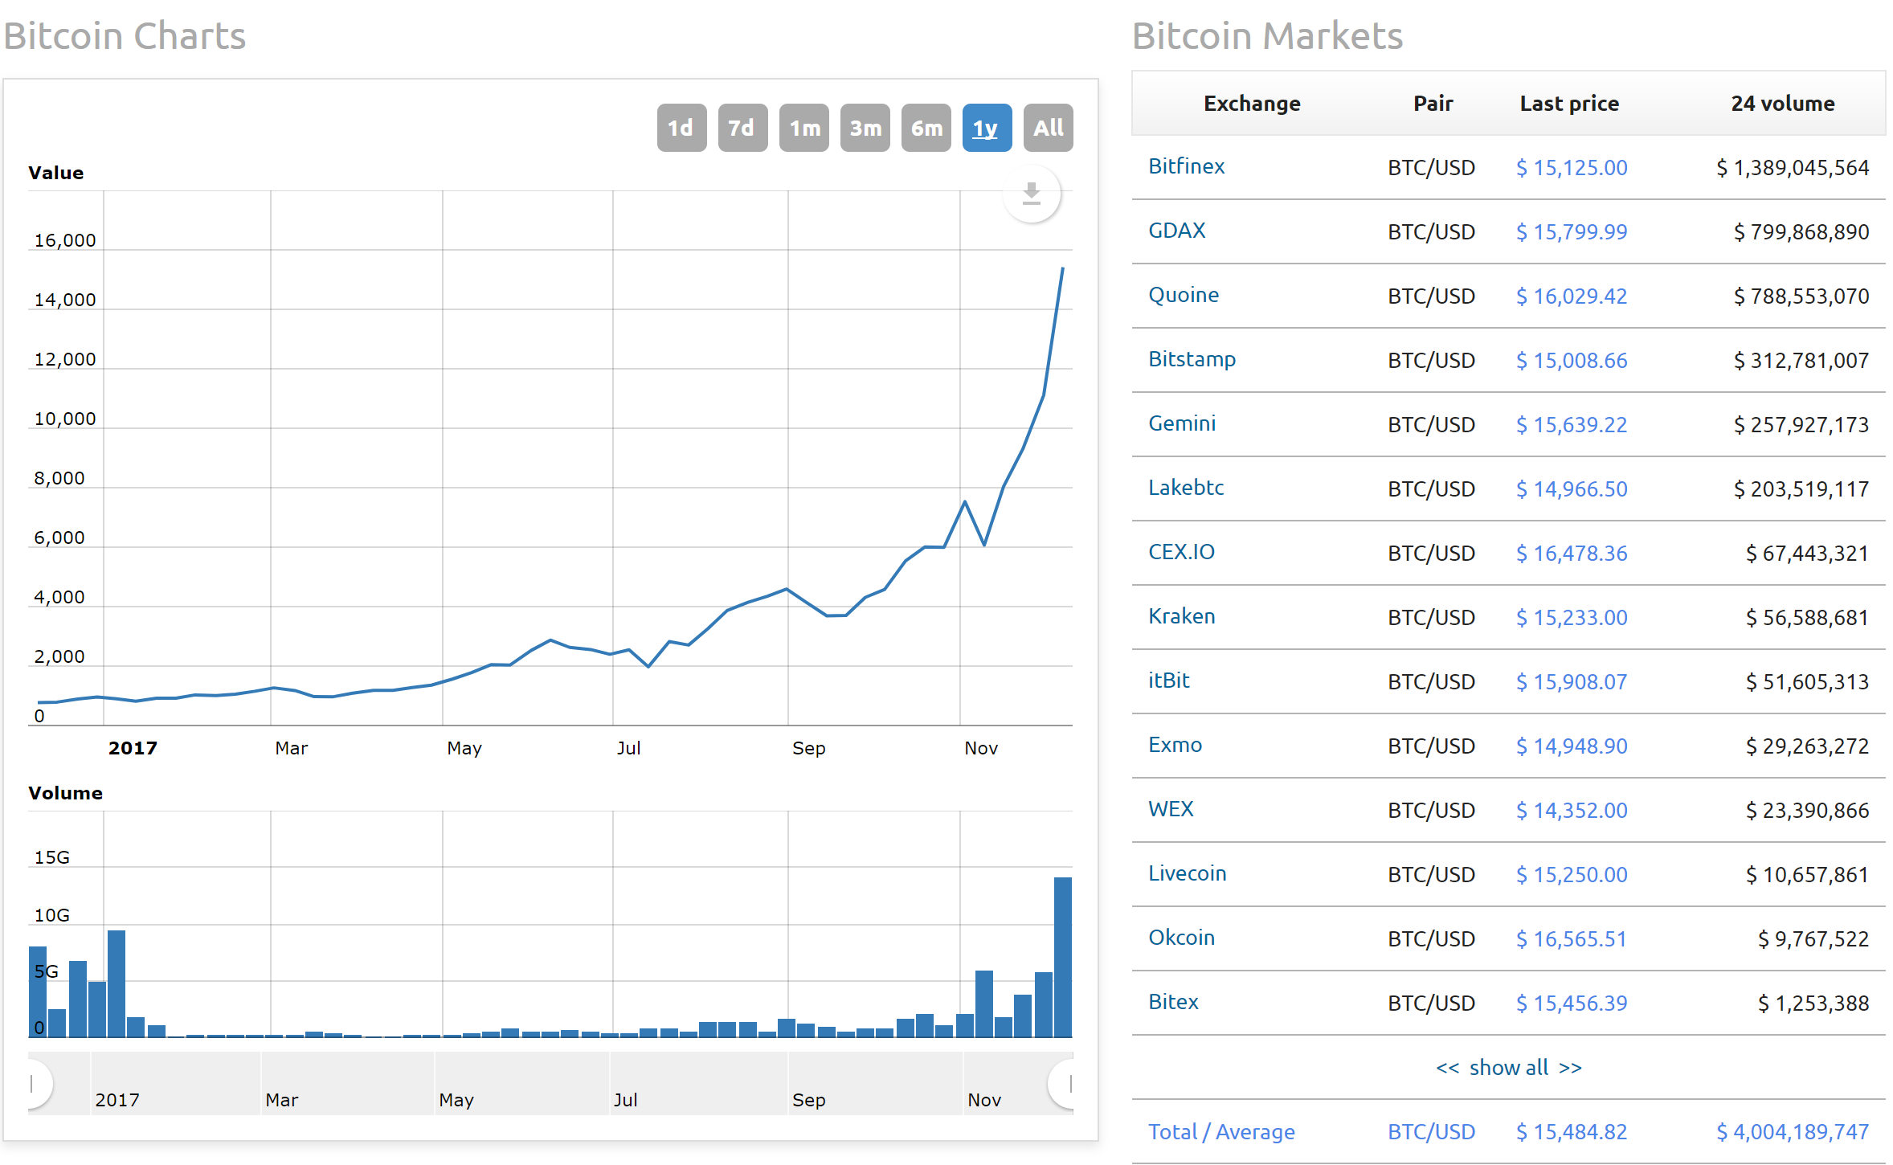The width and height of the screenshot is (1893, 1165).
Task: Open the CEX.IO exchange link
Action: (x=1181, y=552)
